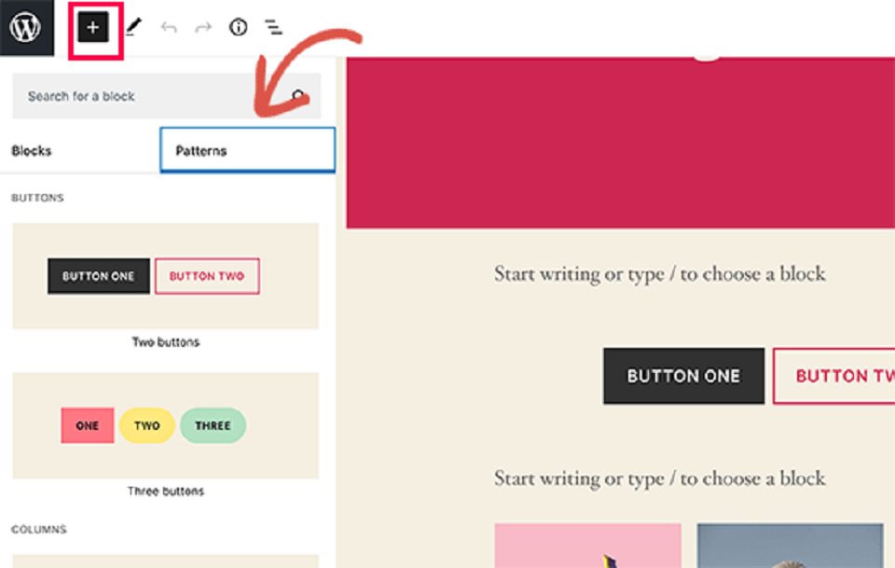Click second Start writing paragraph placeholder below buttons

click(660, 478)
